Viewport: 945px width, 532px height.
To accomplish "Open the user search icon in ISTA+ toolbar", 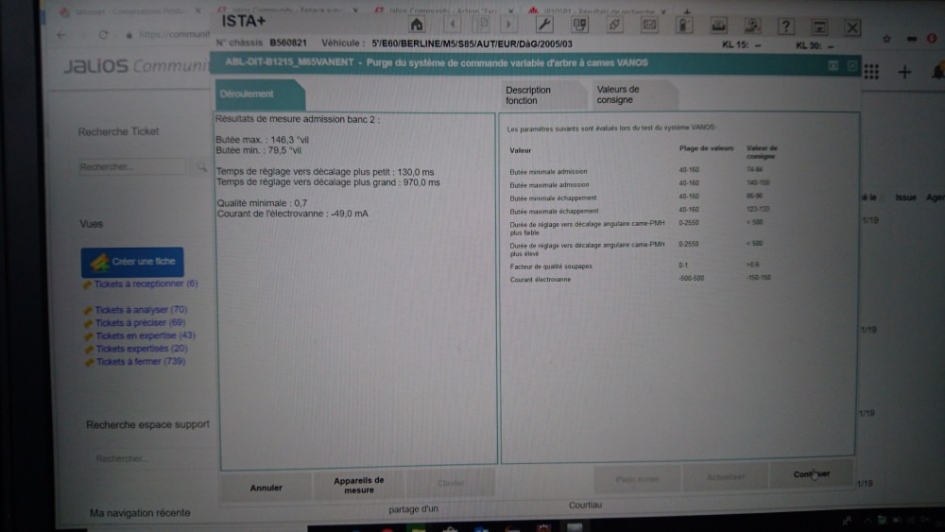I will point(752,26).
